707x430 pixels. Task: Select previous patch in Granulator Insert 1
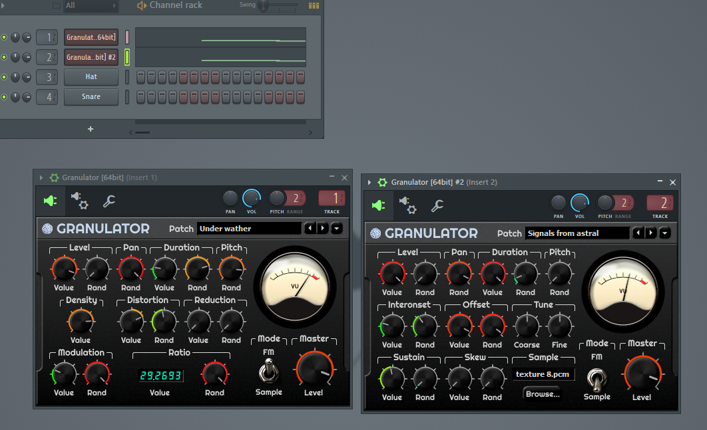[x=310, y=228]
